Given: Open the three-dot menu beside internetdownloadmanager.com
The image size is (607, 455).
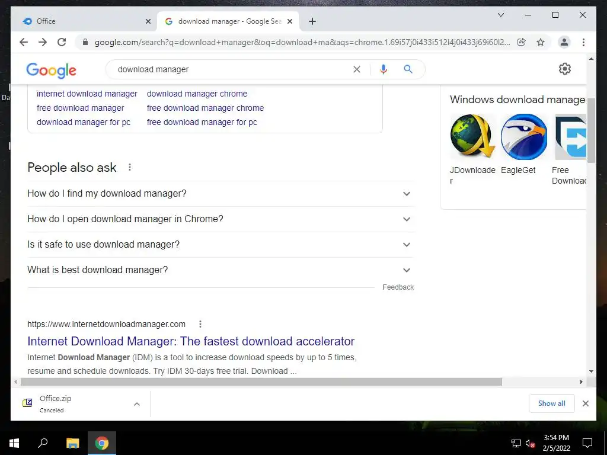Looking at the screenshot, I should click(x=200, y=324).
